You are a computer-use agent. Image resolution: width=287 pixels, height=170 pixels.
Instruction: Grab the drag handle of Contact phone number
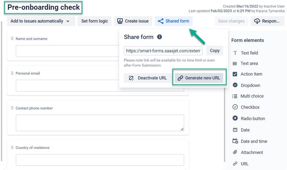click(x=12, y=108)
